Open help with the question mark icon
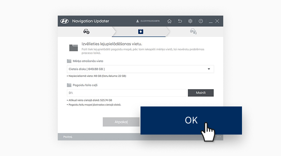The width and height of the screenshot is (281, 156). tap(201, 21)
